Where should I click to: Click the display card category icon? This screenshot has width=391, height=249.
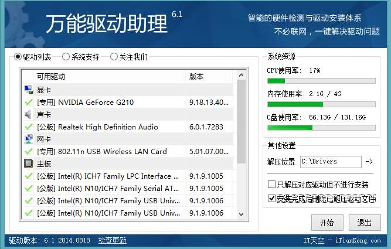click(28, 90)
